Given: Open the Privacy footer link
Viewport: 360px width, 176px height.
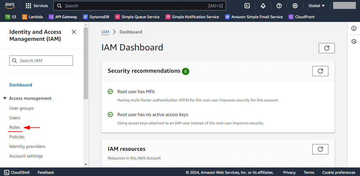Looking at the screenshot, I should click(289, 172).
